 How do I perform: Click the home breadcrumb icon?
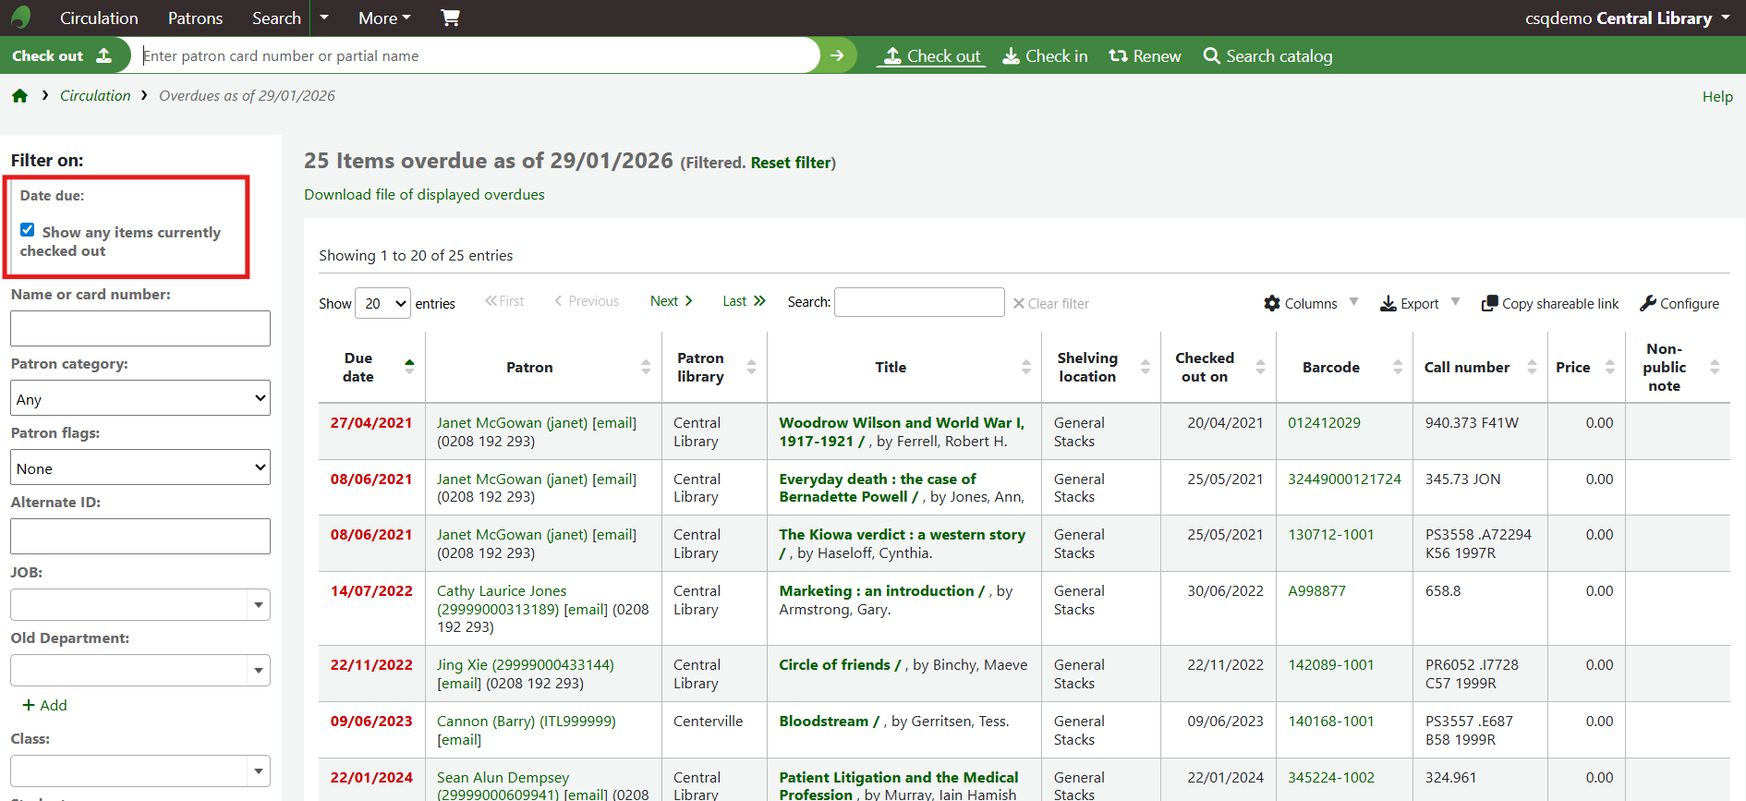pos(19,96)
